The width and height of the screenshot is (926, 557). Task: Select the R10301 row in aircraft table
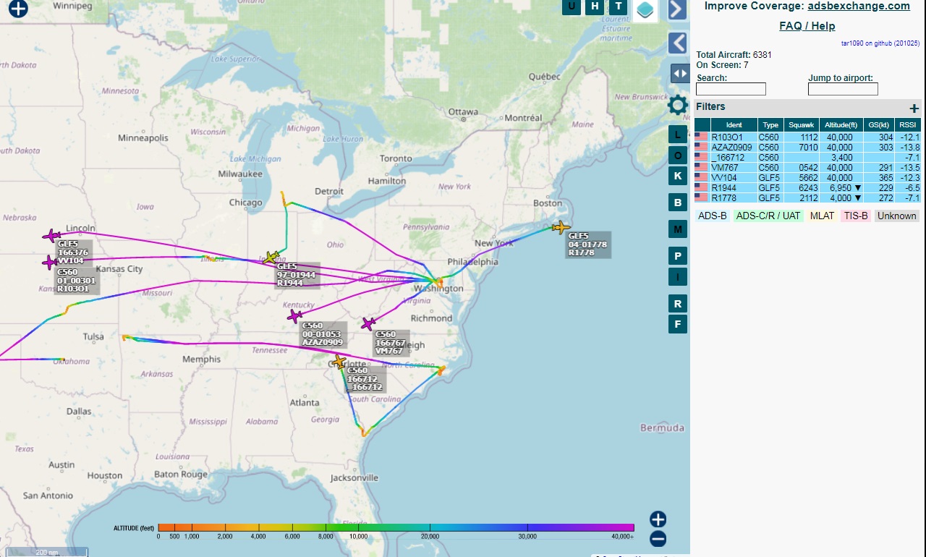(807, 137)
